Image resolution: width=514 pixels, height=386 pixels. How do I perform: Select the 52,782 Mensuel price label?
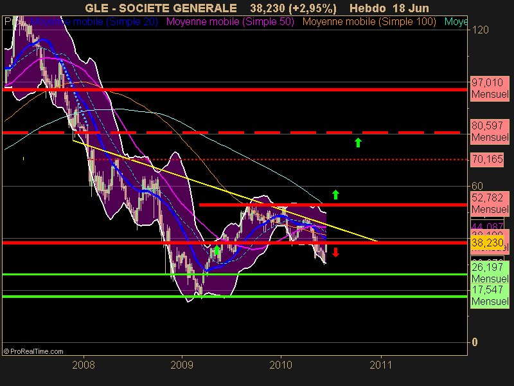(490, 203)
